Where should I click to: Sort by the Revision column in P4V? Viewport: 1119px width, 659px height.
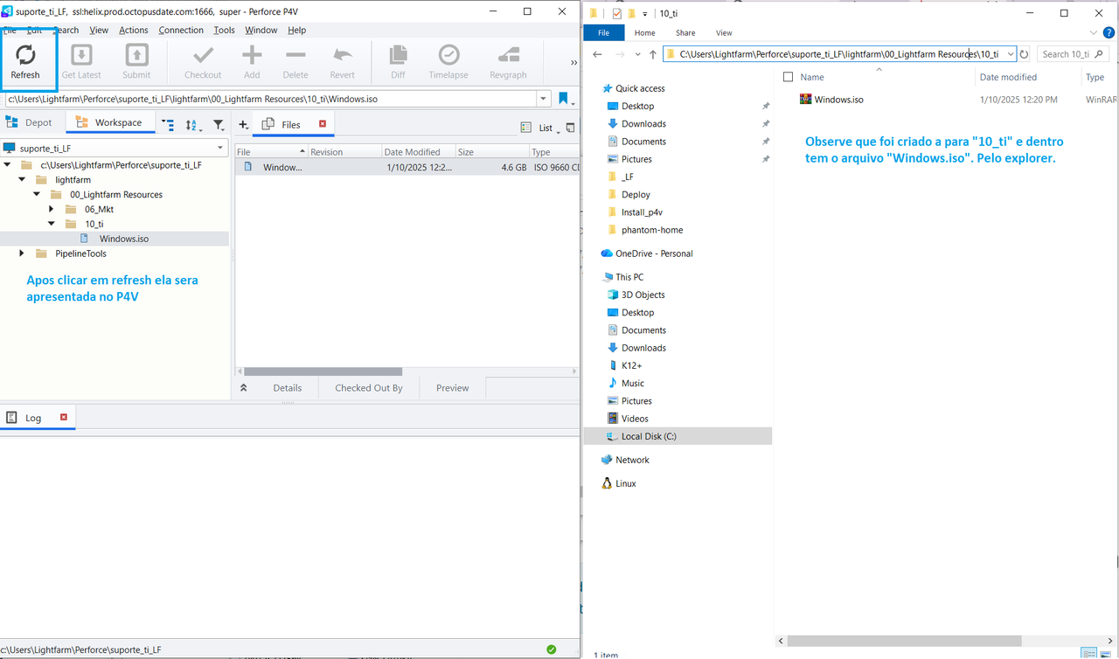344,152
